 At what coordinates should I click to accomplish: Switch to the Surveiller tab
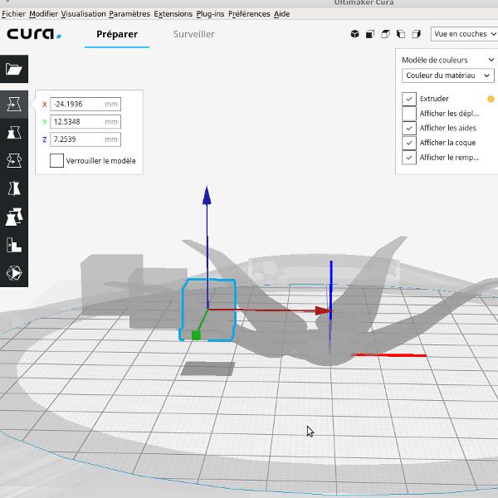pos(193,34)
